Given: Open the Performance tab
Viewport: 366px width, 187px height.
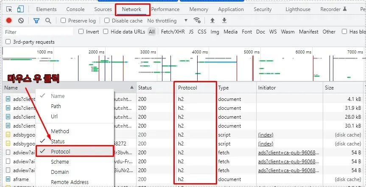Looking at the screenshot, I should point(165,9).
